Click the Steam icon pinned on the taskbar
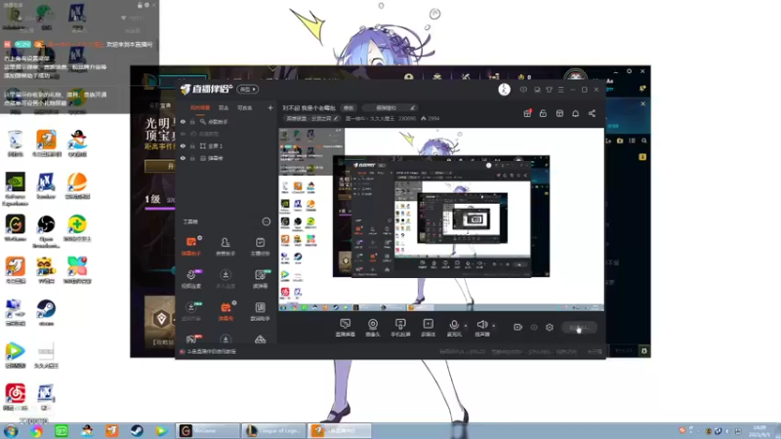781x439 pixels. click(137, 430)
